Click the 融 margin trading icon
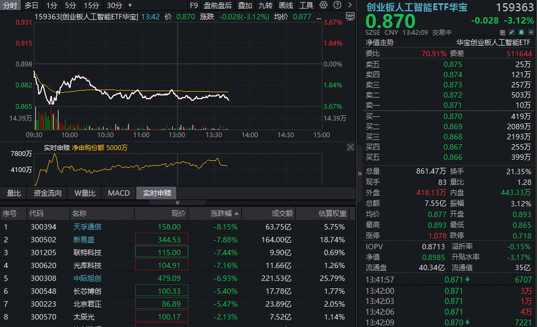The height and width of the screenshot is (327, 538). (x=503, y=32)
